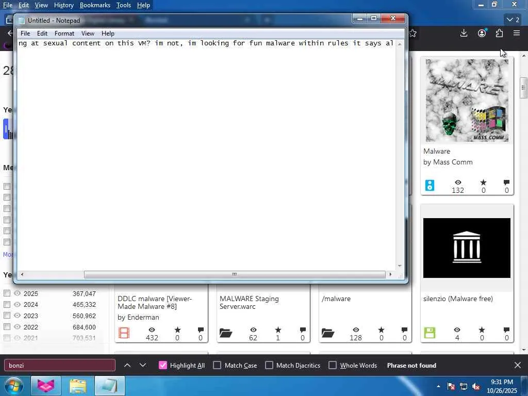Click the Action Center flag tray icon
528x396 pixels.
coord(451,387)
